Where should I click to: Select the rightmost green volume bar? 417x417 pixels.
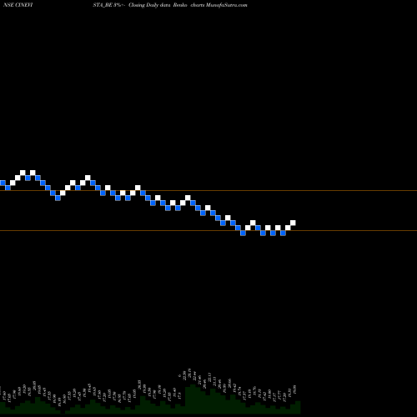pos(298,407)
